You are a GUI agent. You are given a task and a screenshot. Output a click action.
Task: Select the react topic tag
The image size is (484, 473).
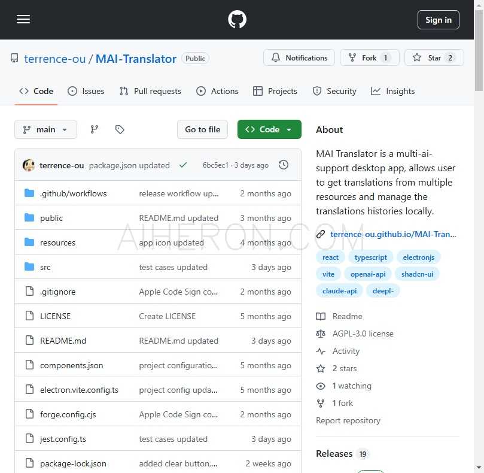pyautogui.click(x=330, y=257)
